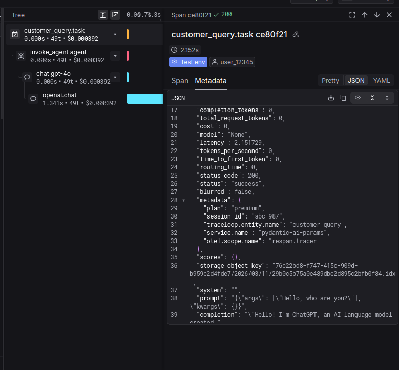
Task: Select the Metadata tab
Action: (x=211, y=81)
